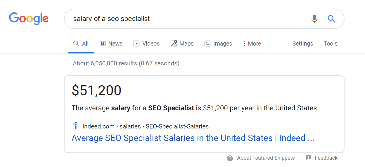This screenshot has height=167, width=365.
Task: Open Average SEO Specialist Salaries Indeed link
Action: [x=193, y=138]
